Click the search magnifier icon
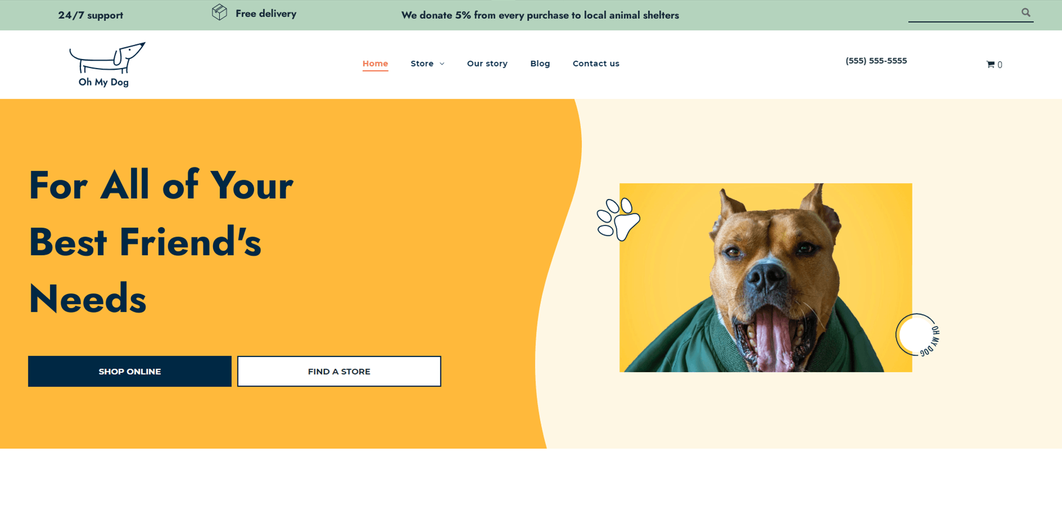This screenshot has height=510, width=1062. click(x=1026, y=12)
